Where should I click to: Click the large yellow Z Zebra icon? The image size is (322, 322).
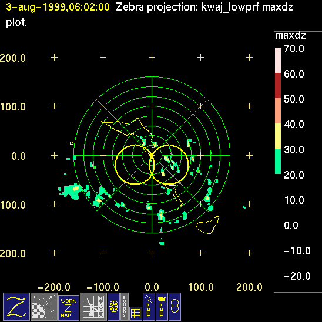(x=16, y=307)
